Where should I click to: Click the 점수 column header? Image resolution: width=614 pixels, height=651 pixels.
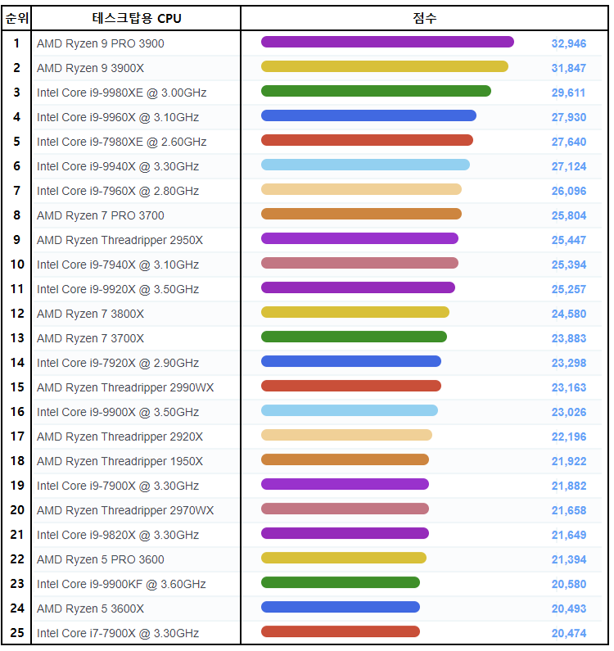click(425, 18)
